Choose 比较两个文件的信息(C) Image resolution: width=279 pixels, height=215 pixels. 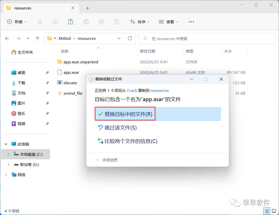pyautogui.click(x=128, y=141)
